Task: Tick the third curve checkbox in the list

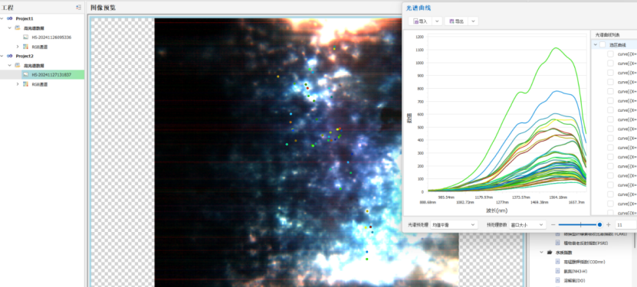Action: [610, 73]
